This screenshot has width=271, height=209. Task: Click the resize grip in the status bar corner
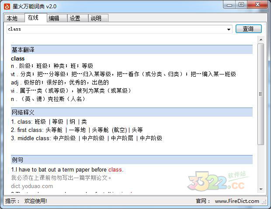(264, 202)
